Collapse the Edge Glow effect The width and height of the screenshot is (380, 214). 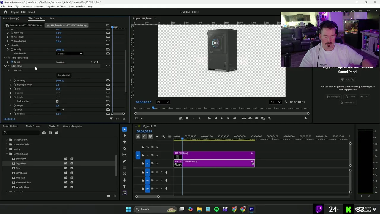click(x=5, y=66)
